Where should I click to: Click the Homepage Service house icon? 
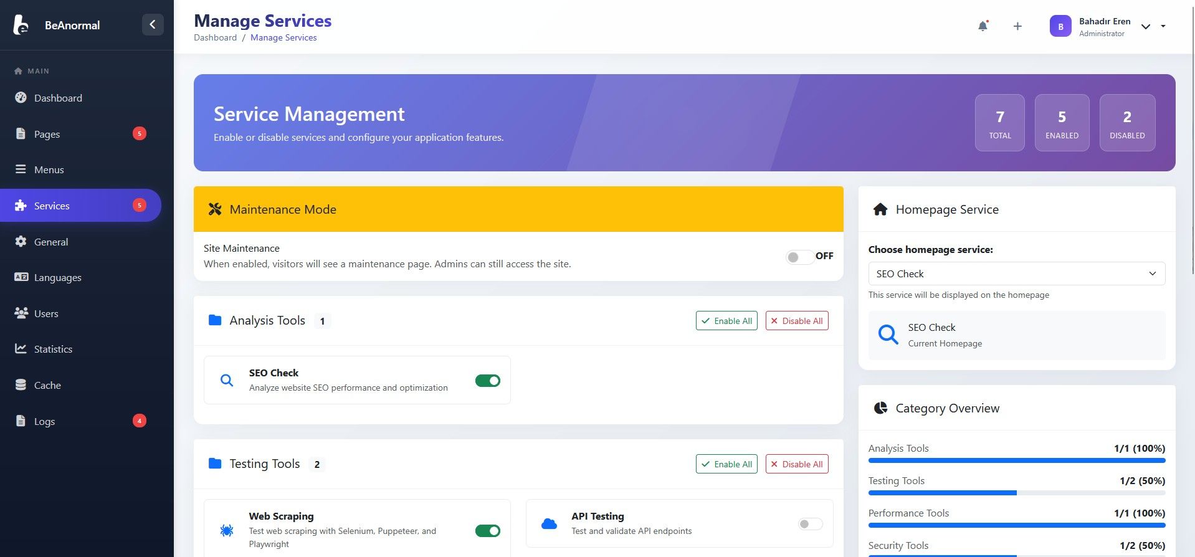(x=880, y=209)
